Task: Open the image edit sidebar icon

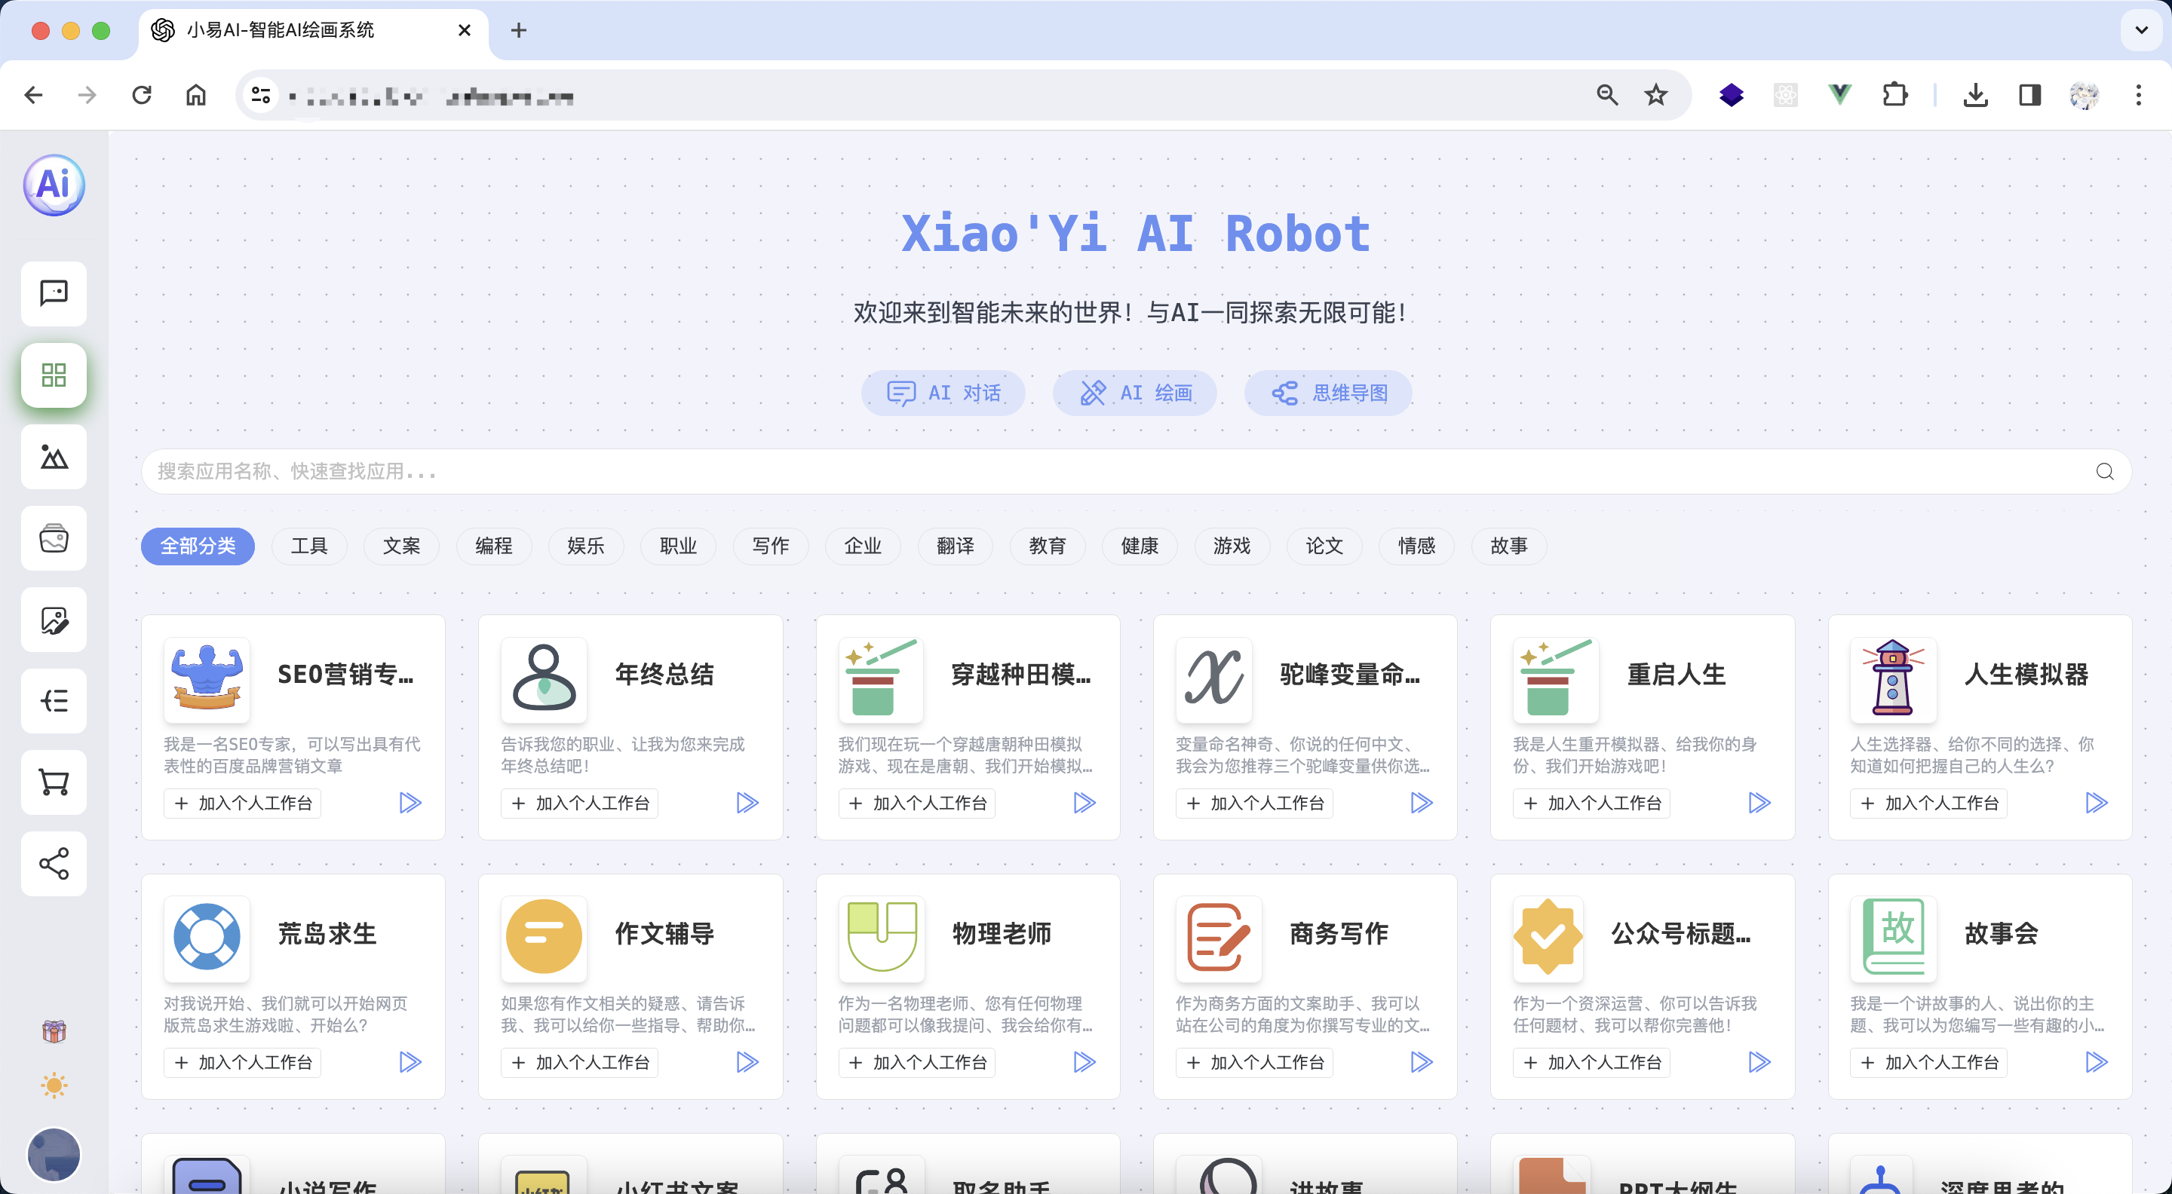Action: point(54,620)
